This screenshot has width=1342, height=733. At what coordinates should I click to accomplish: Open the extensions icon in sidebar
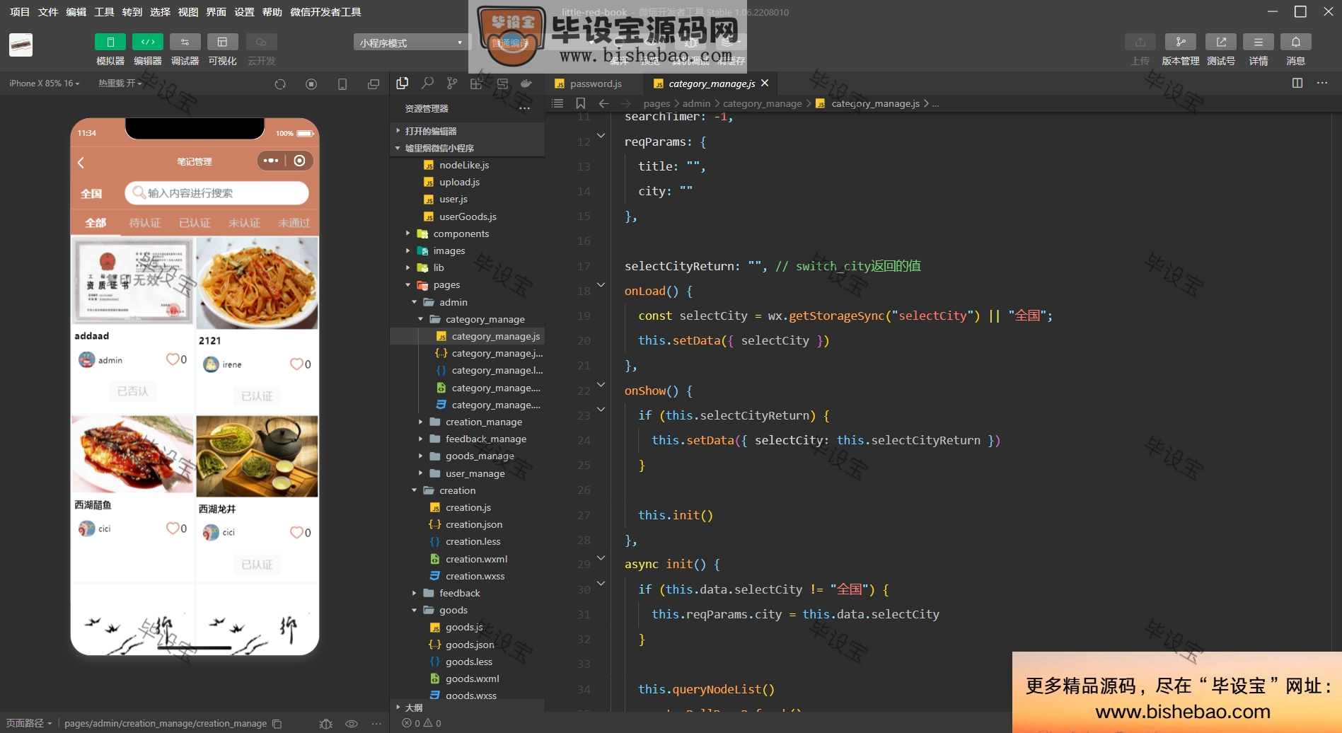(x=476, y=83)
